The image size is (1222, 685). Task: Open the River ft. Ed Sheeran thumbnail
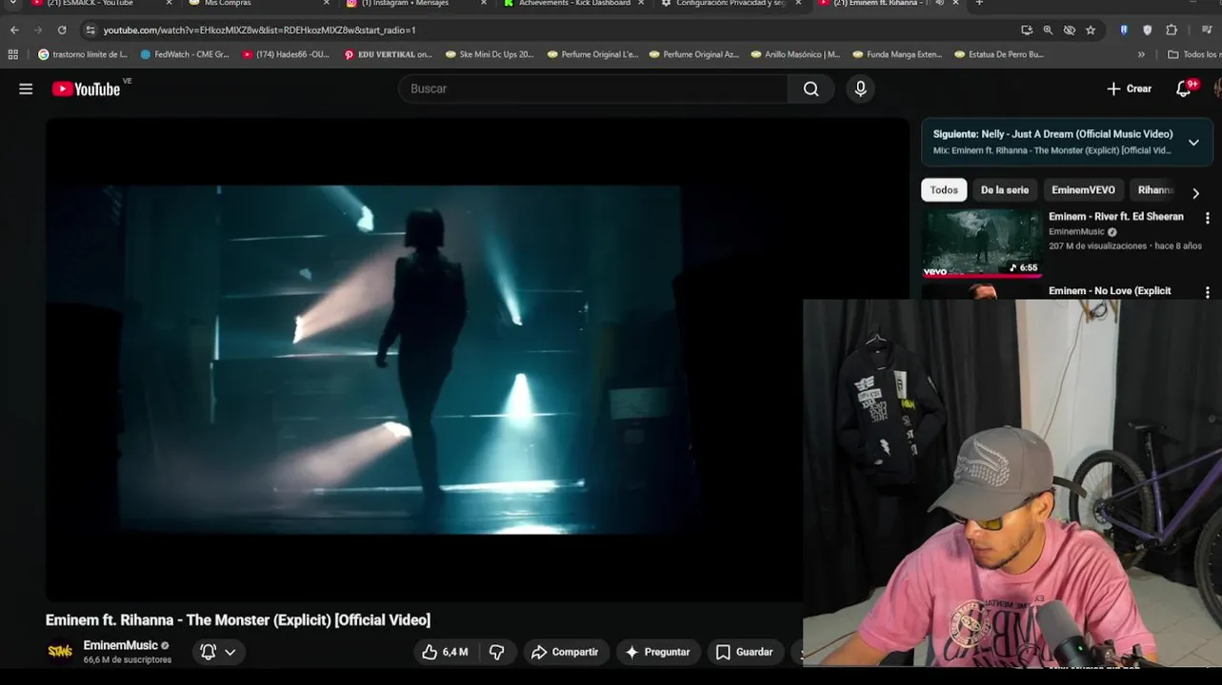(981, 243)
